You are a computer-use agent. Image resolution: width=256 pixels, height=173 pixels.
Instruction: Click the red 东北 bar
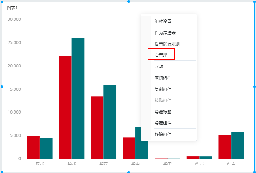point(33,148)
